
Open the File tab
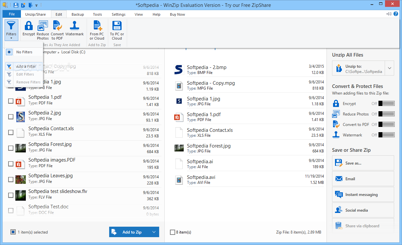point(12,14)
